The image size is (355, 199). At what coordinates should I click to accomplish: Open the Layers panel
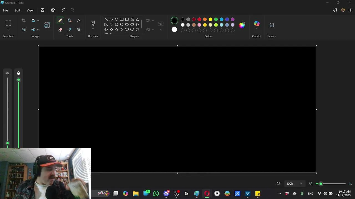click(272, 25)
